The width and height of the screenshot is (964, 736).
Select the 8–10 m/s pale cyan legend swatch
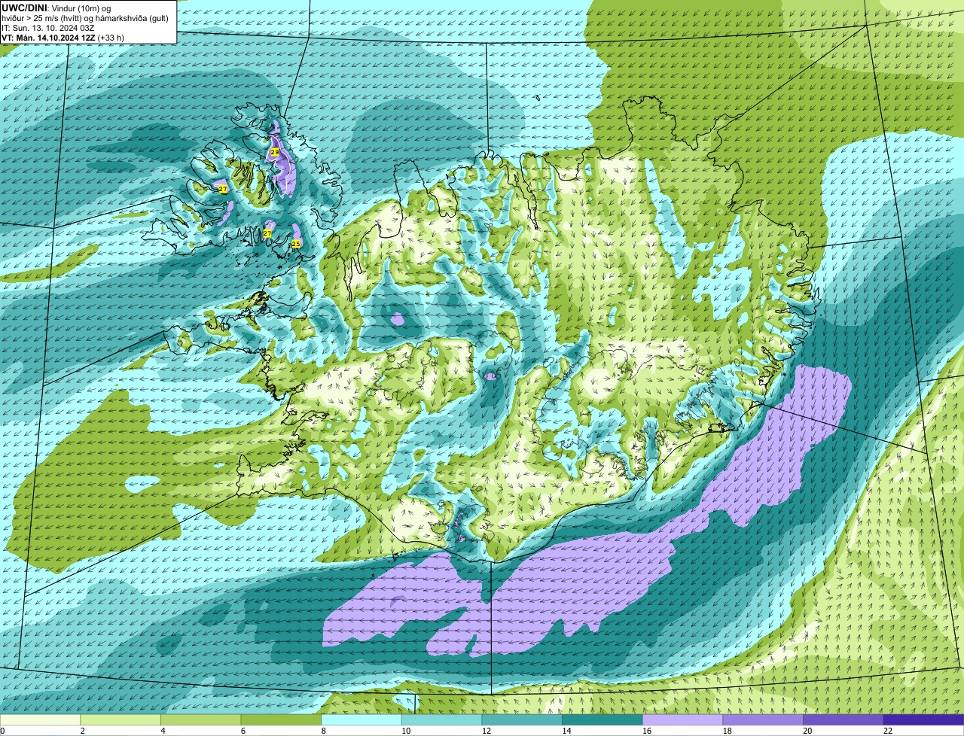(361, 719)
